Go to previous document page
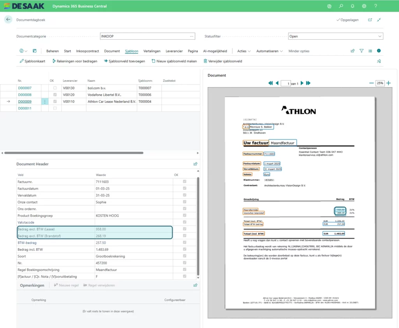399x328 pixels. (277, 83)
